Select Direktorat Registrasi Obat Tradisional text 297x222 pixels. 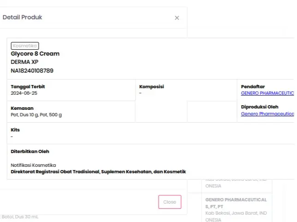click(x=55, y=171)
